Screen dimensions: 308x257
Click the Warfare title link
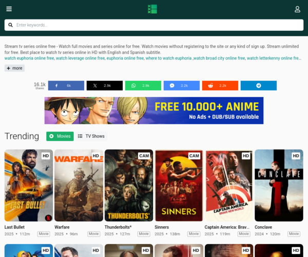point(62,227)
